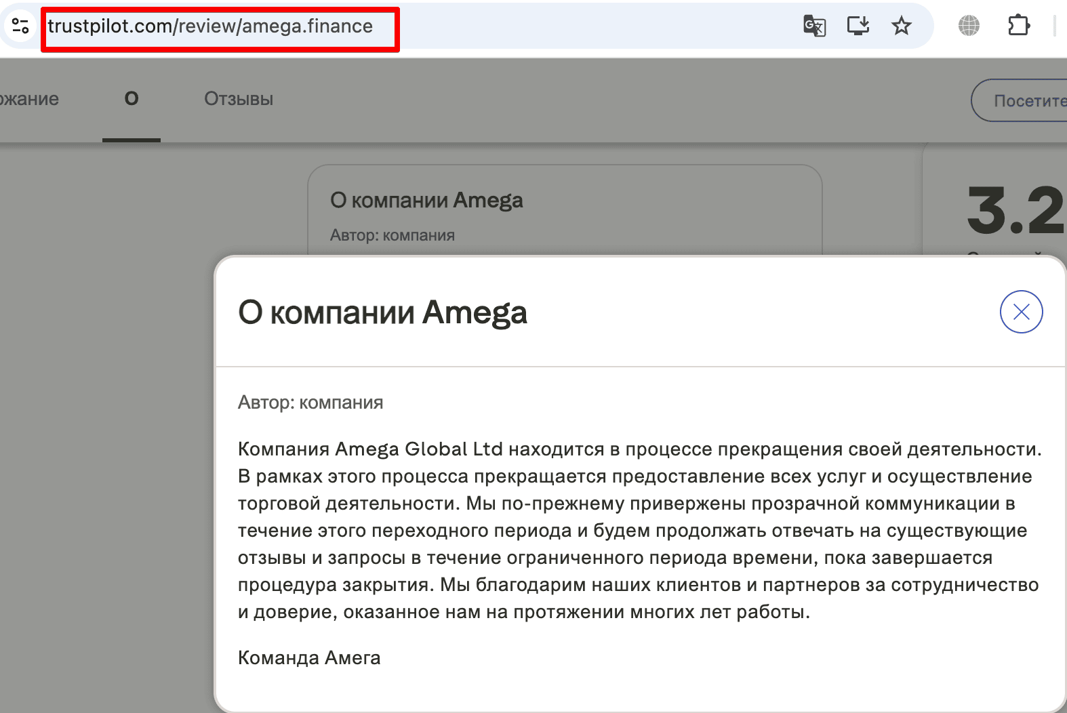Click the dialog heading О компании Amega
Image resolution: width=1067 pixels, height=713 pixels.
click(382, 312)
